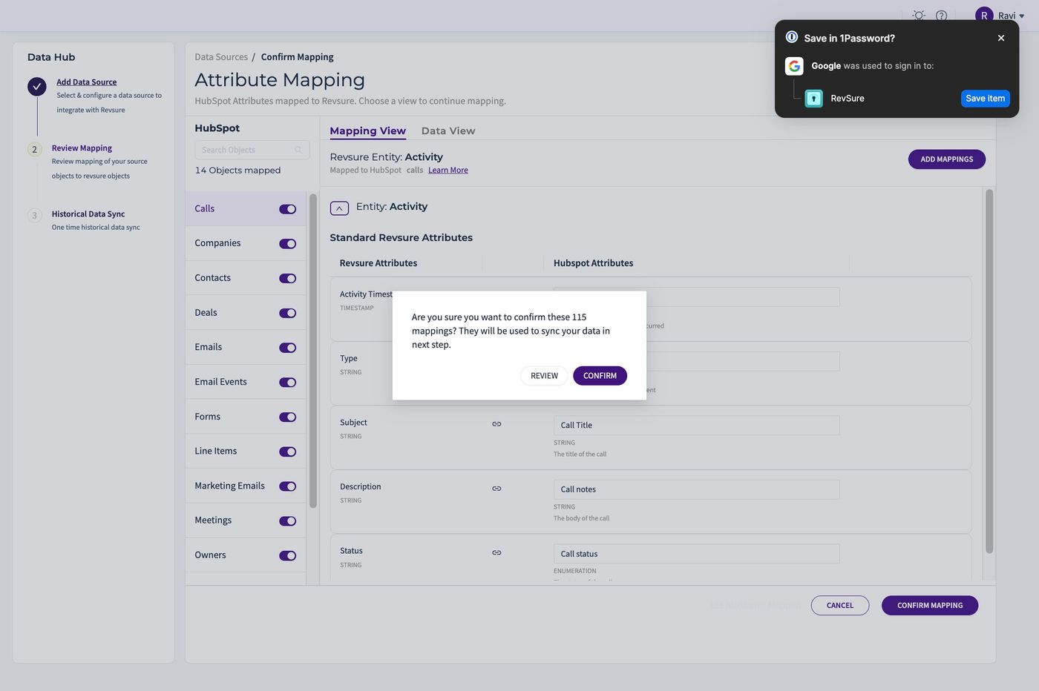This screenshot has width=1039, height=691.
Task: Click the Google logo icon in 1Password popup
Action: 794,66
